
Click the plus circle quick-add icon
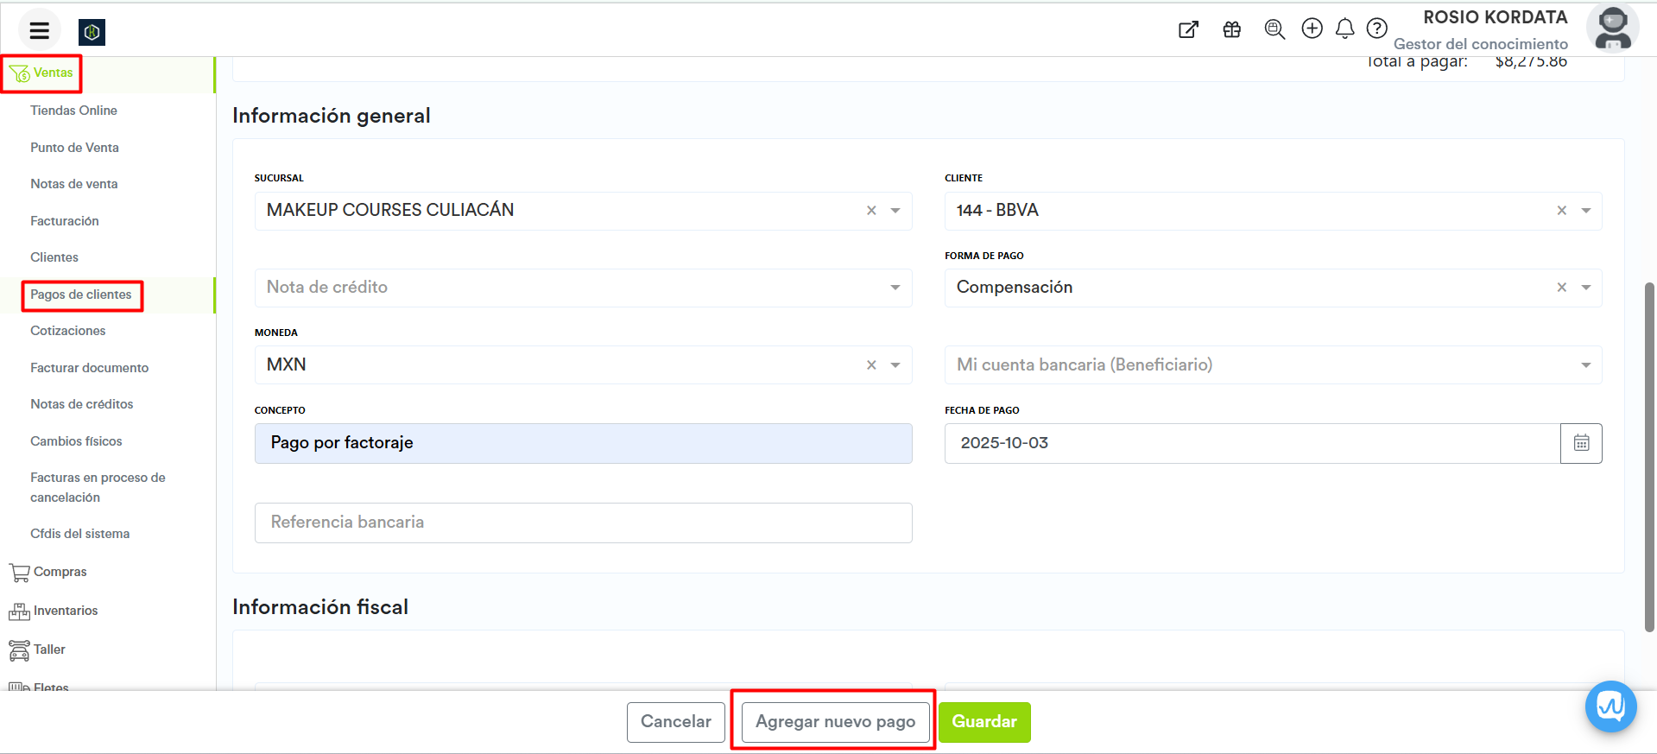coord(1312,29)
